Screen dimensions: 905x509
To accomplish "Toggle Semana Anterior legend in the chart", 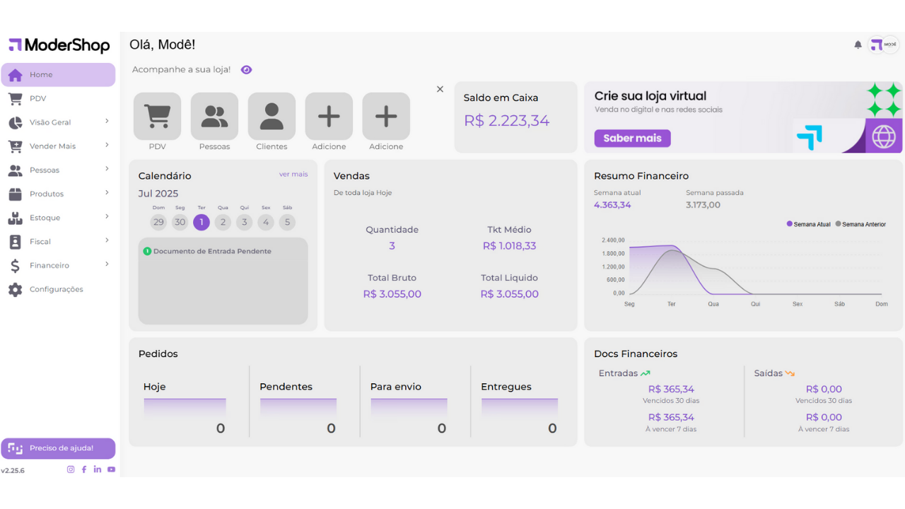I will (860, 224).
